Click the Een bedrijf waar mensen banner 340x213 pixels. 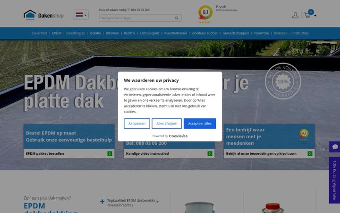click(x=269, y=136)
